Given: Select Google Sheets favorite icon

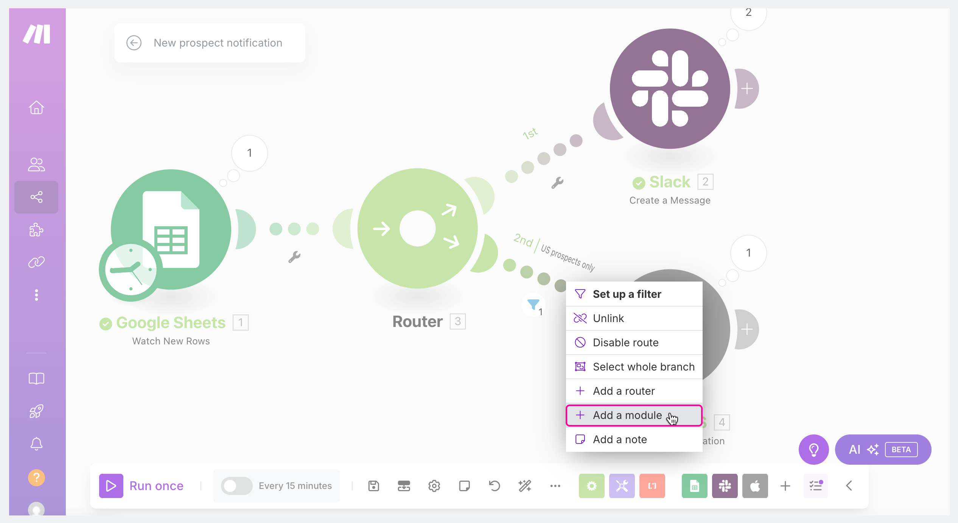Looking at the screenshot, I should (695, 486).
